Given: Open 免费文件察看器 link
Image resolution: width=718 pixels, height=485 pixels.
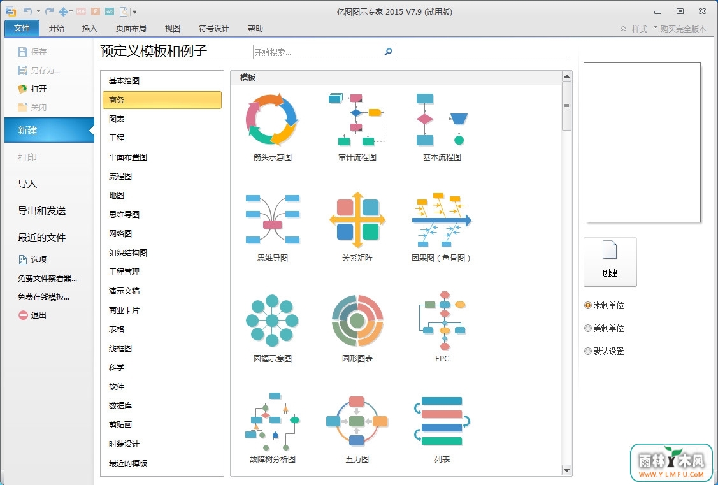Looking at the screenshot, I should [x=47, y=278].
